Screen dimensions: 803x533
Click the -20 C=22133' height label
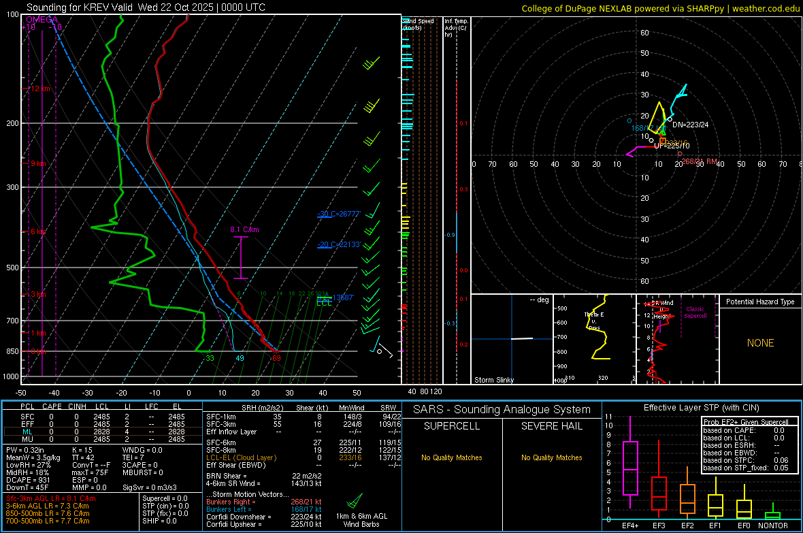pos(339,244)
